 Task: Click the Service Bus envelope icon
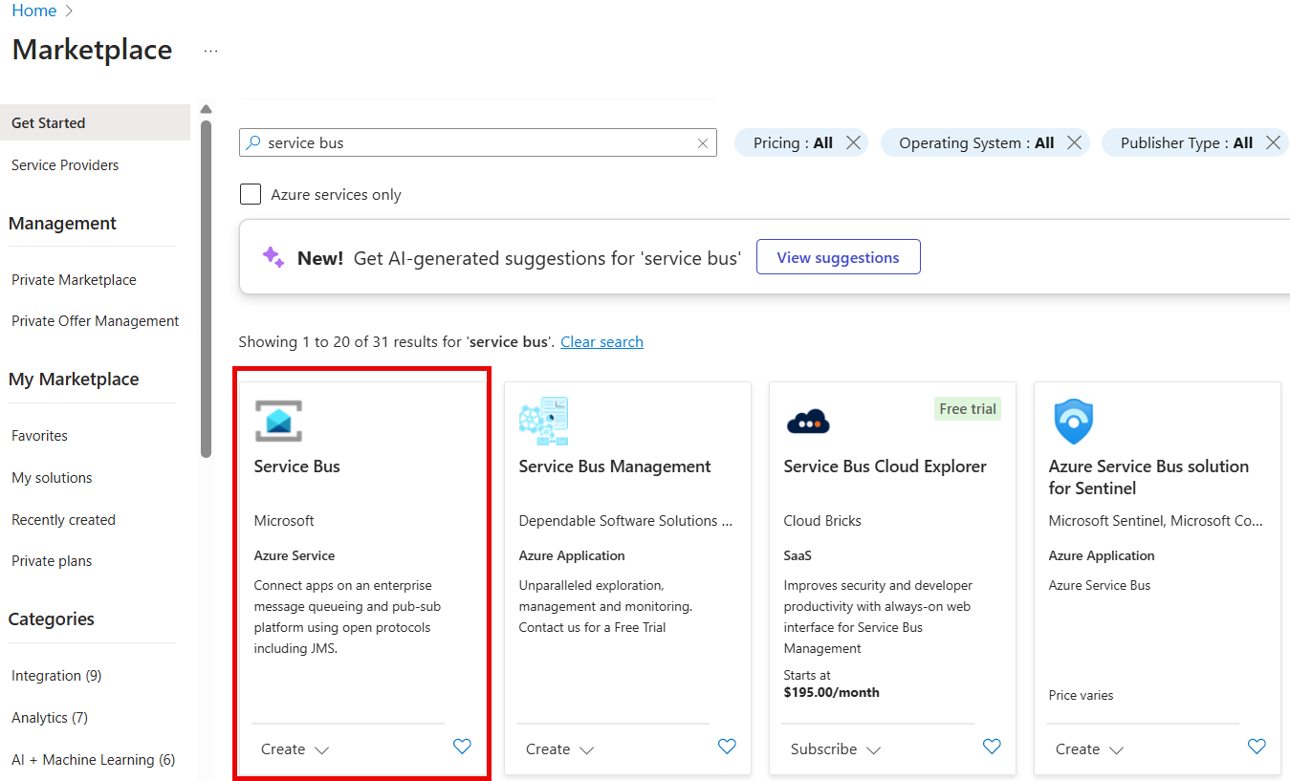point(278,422)
